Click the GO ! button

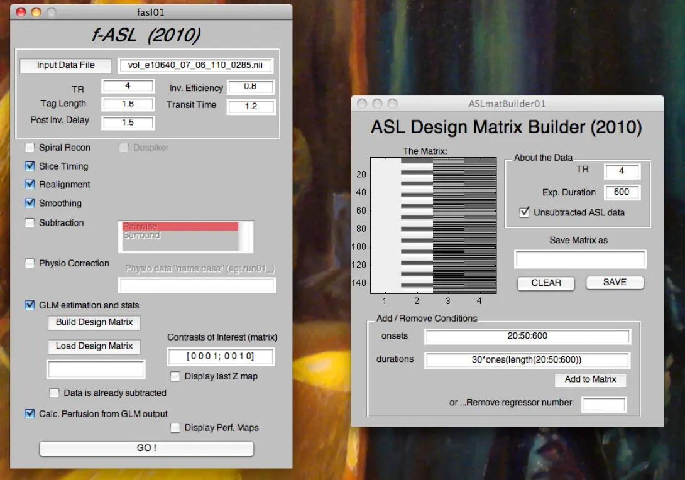[x=146, y=448]
